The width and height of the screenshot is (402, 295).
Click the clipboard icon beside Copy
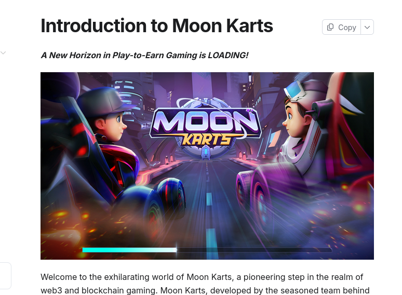[330, 27]
